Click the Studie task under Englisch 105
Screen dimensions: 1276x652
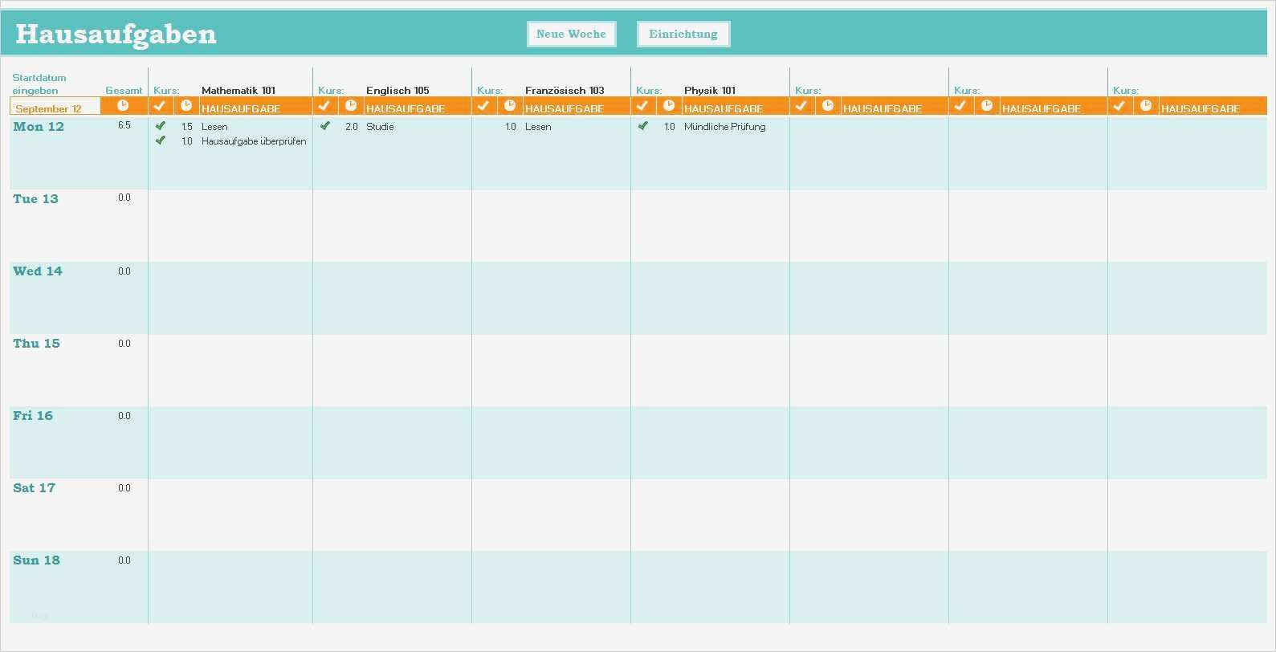(380, 127)
